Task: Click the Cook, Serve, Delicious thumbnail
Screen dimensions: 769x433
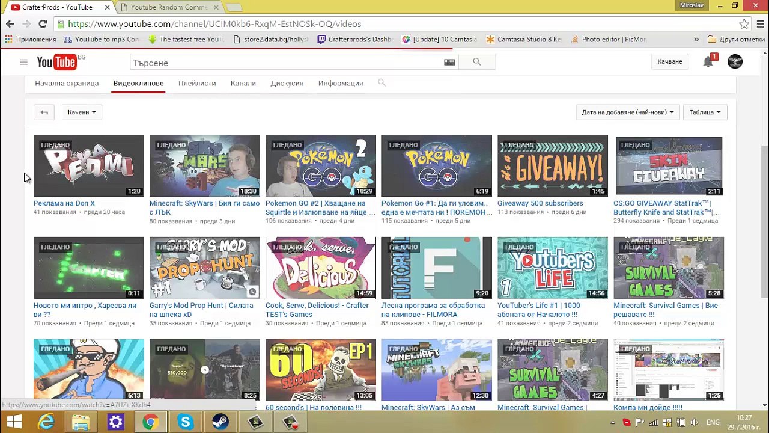Action: [x=321, y=268]
